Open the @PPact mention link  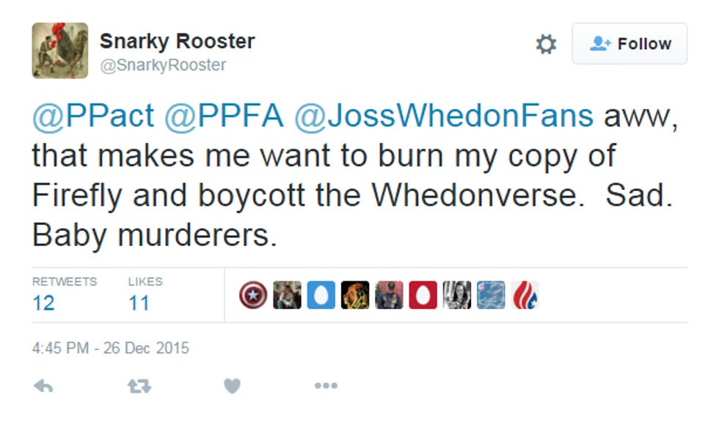click(x=93, y=116)
